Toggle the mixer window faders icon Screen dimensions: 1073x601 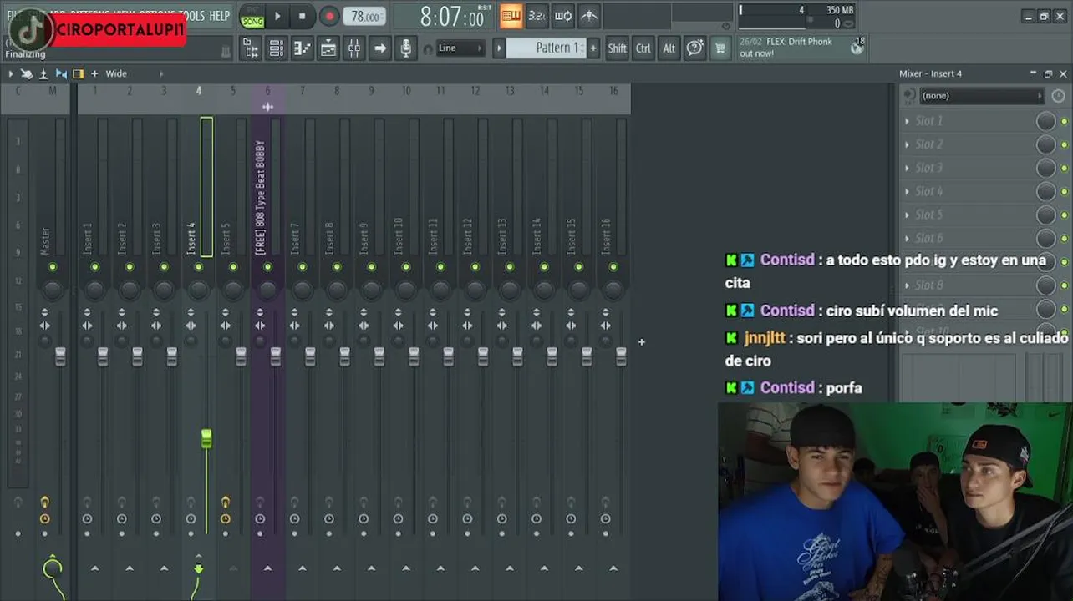[x=354, y=48]
